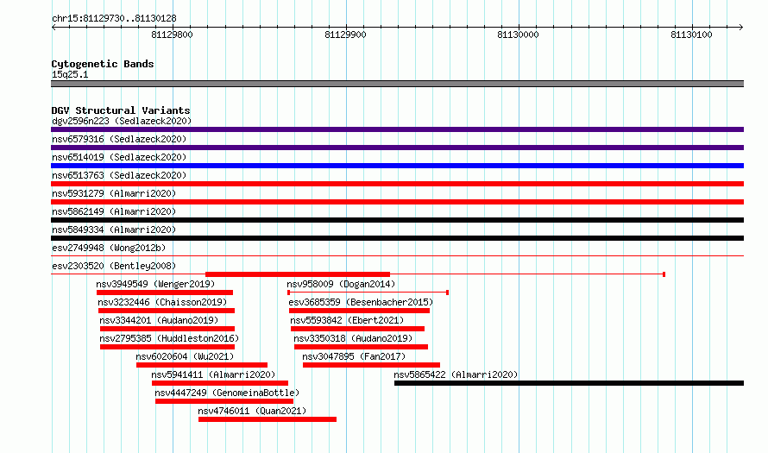Select the red bar under nsv6513763
The width and height of the screenshot is (768, 453).
point(397,184)
